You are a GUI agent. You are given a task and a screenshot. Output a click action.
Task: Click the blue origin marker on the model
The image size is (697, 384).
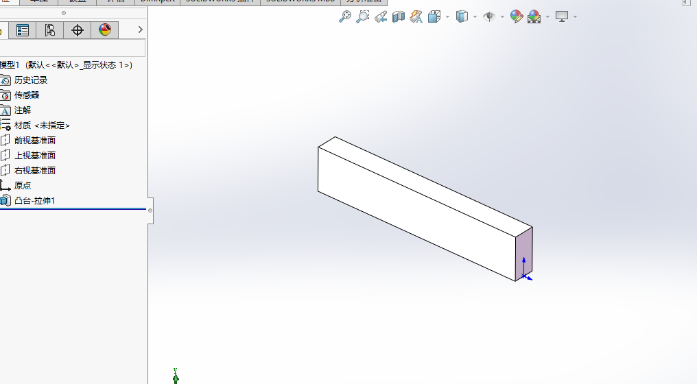524,276
